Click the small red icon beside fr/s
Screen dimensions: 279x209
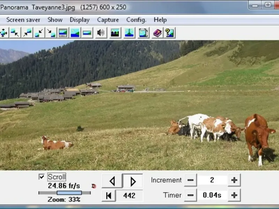pos(94,186)
